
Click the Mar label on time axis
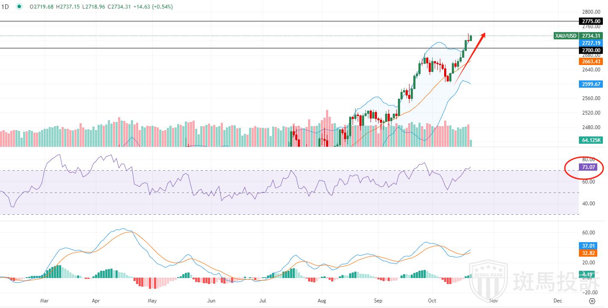(45, 301)
